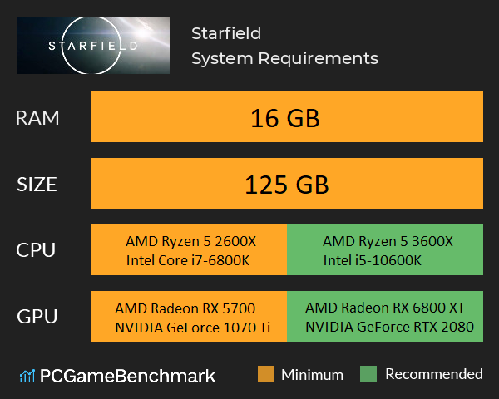Click the System Requirements heading
The width and height of the screenshot is (499, 399).
coord(284,58)
